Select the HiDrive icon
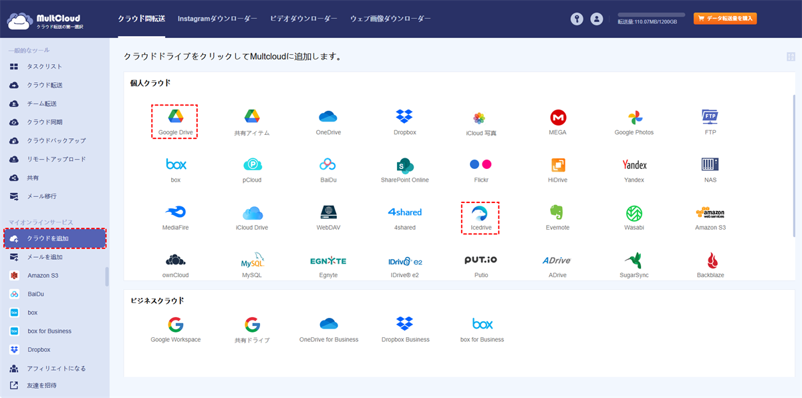The height and width of the screenshot is (398, 802). coord(557,170)
